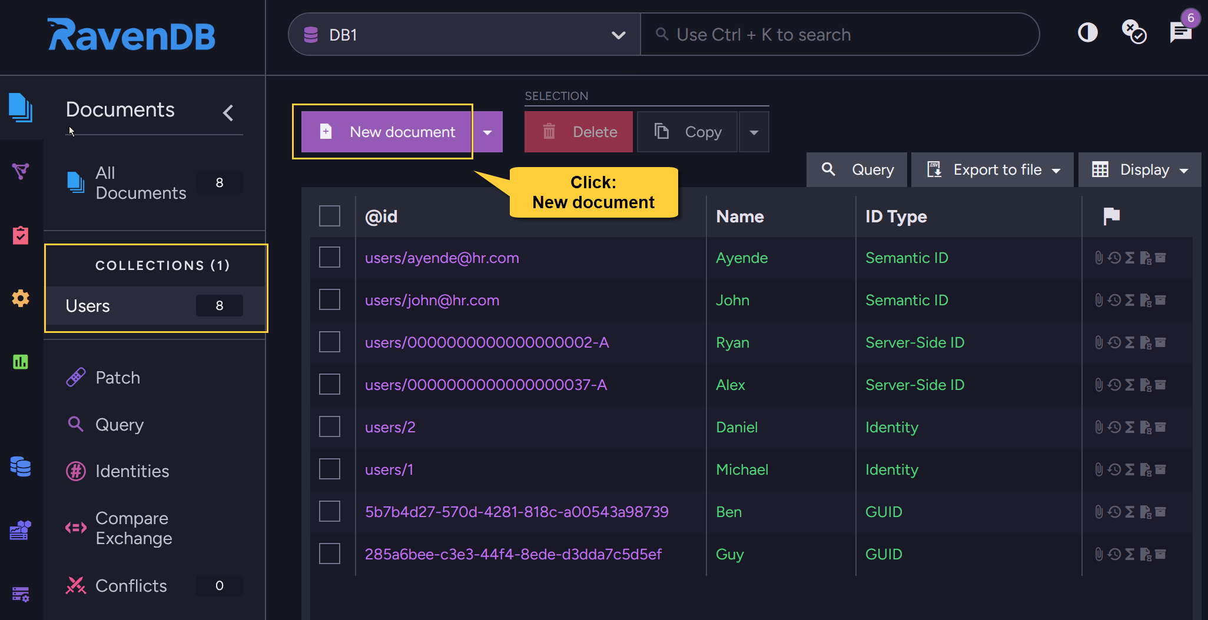
Task: Open the sidebar Query menu item
Action: tap(120, 424)
